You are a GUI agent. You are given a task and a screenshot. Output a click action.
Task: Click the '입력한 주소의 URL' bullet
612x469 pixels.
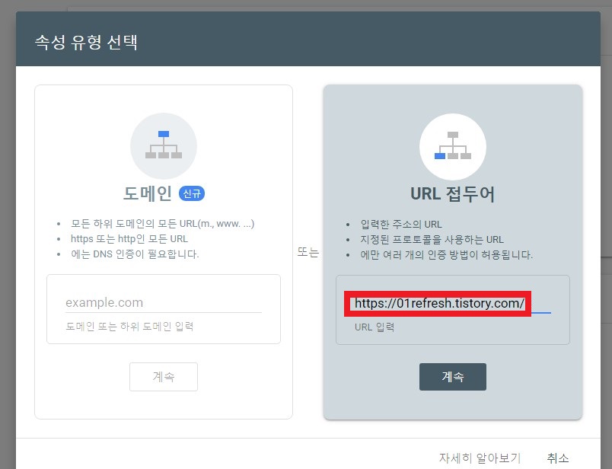401,225
